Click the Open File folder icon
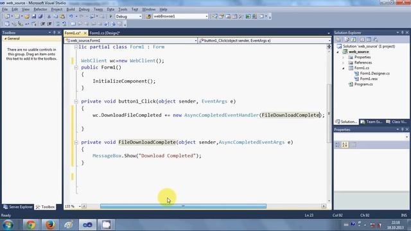411x231 pixels. pyautogui.click(x=27, y=16)
